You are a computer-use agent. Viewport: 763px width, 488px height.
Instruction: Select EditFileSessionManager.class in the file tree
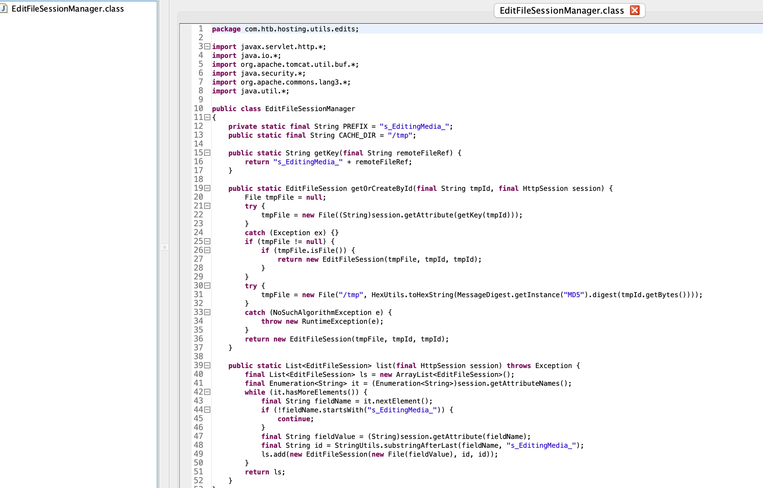[68, 9]
